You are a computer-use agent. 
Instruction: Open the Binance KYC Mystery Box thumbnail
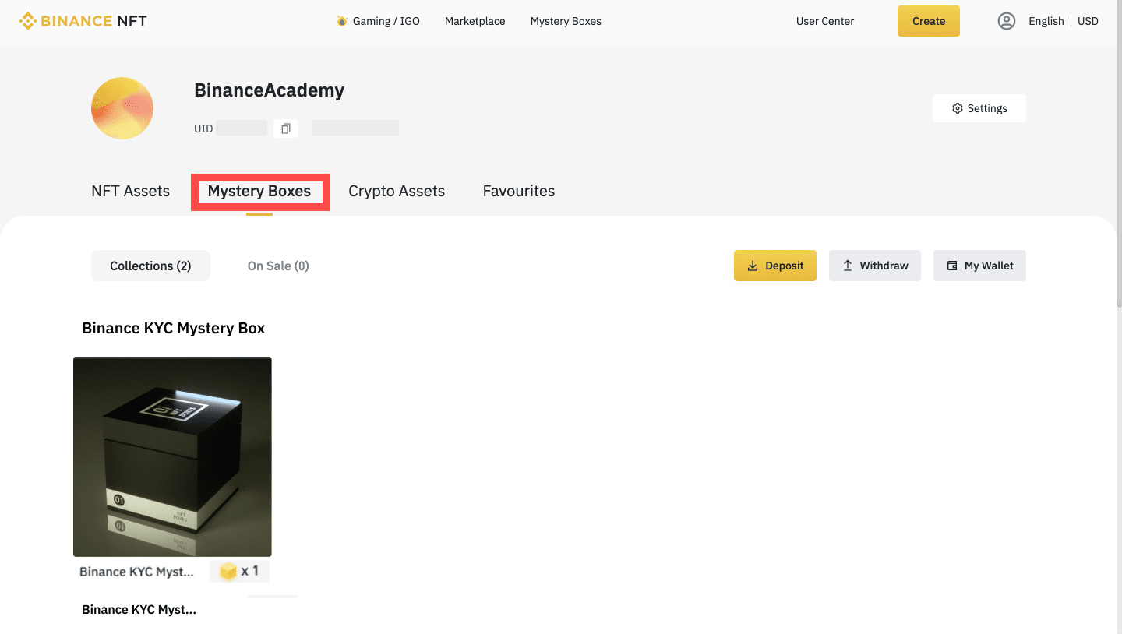tap(172, 456)
